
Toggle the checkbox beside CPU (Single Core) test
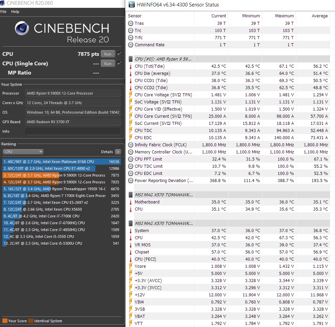pyautogui.click(x=119, y=63)
